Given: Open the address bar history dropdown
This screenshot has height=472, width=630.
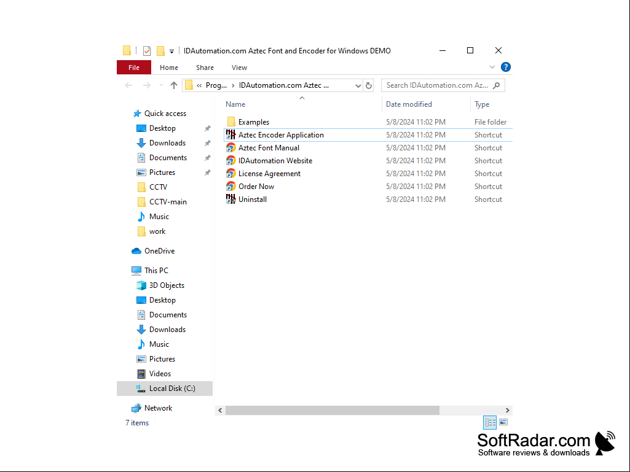Looking at the screenshot, I should click(x=358, y=85).
